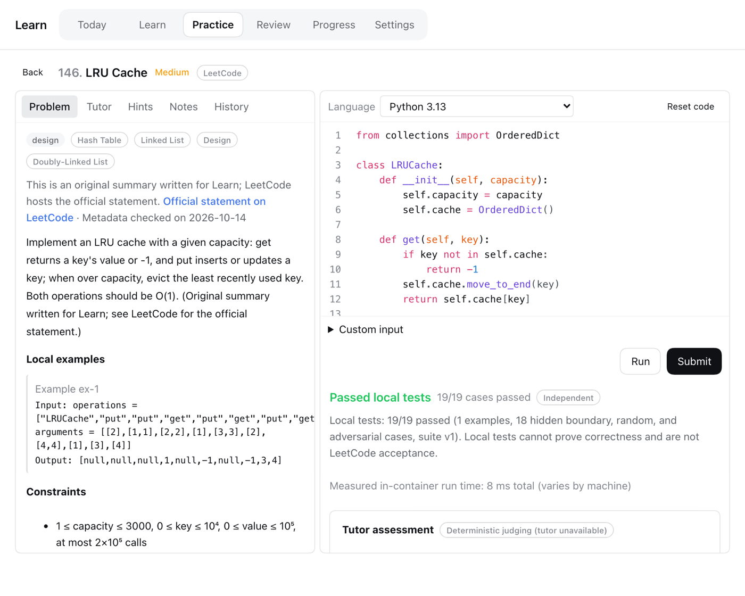Image resolution: width=745 pixels, height=596 pixels.
Task: Click the Local examples heading
Action: click(65, 359)
